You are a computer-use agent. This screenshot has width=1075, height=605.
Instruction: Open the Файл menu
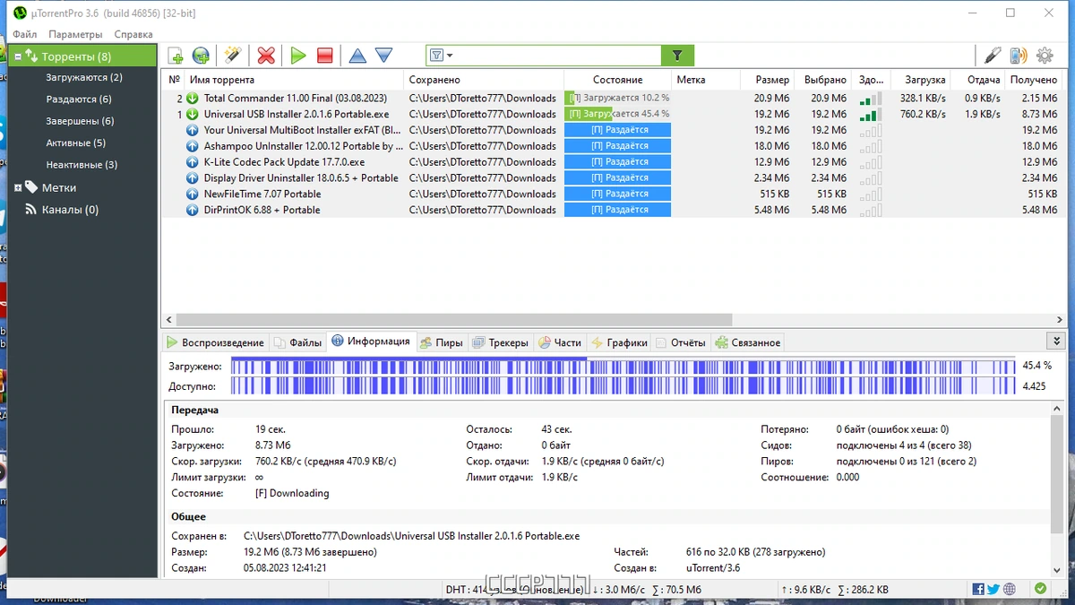pyautogui.click(x=25, y=34)
